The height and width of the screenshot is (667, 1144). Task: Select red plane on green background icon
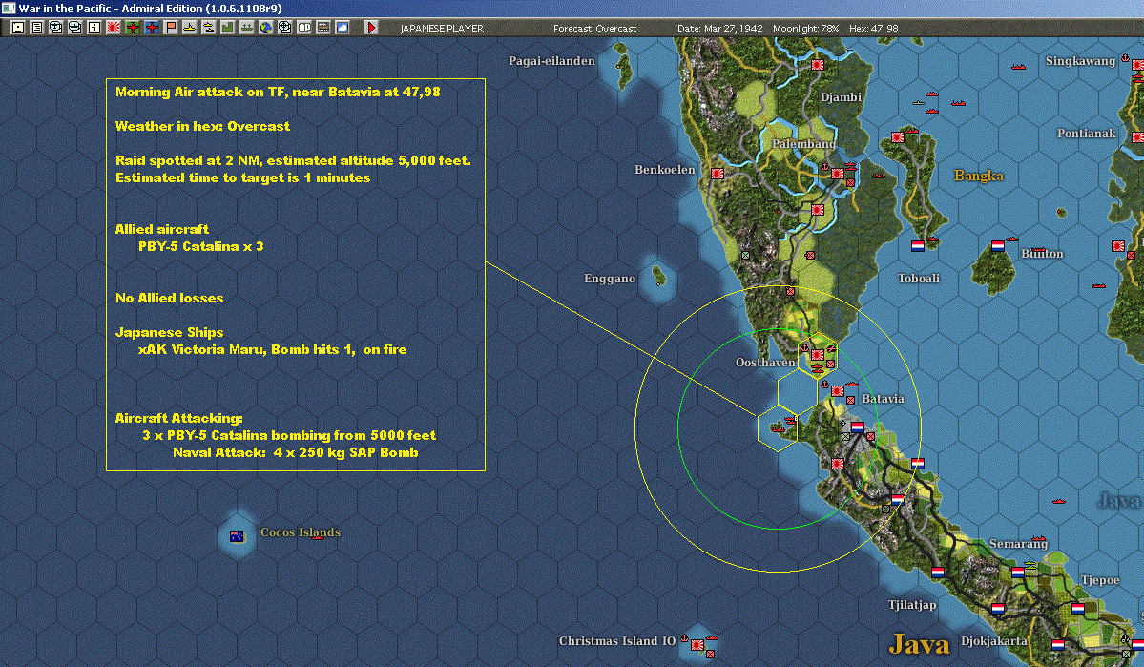[132, 28]
